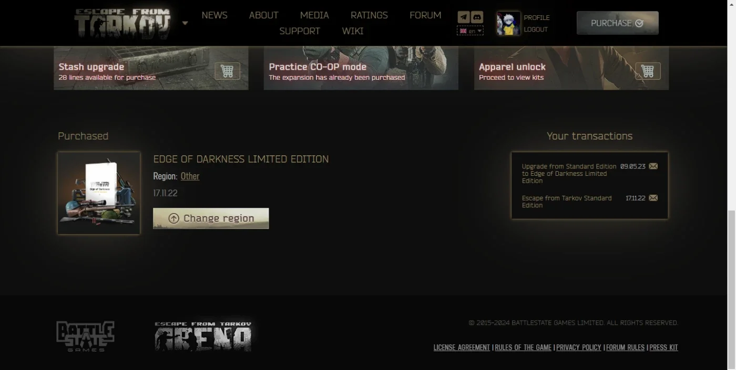Click the PROFILE link
This screenshot has width=736, height=370.
coord(537,18)
